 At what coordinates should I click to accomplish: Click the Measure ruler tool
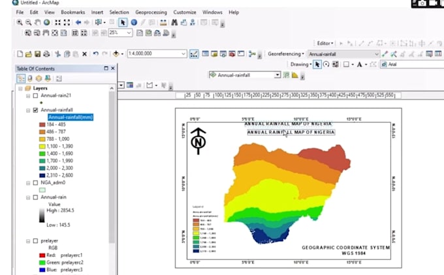[x=163, y=22]
